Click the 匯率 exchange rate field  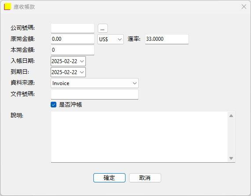[167, 39]
